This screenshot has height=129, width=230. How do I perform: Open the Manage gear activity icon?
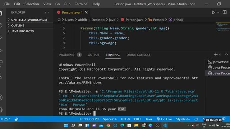point(1,110)
